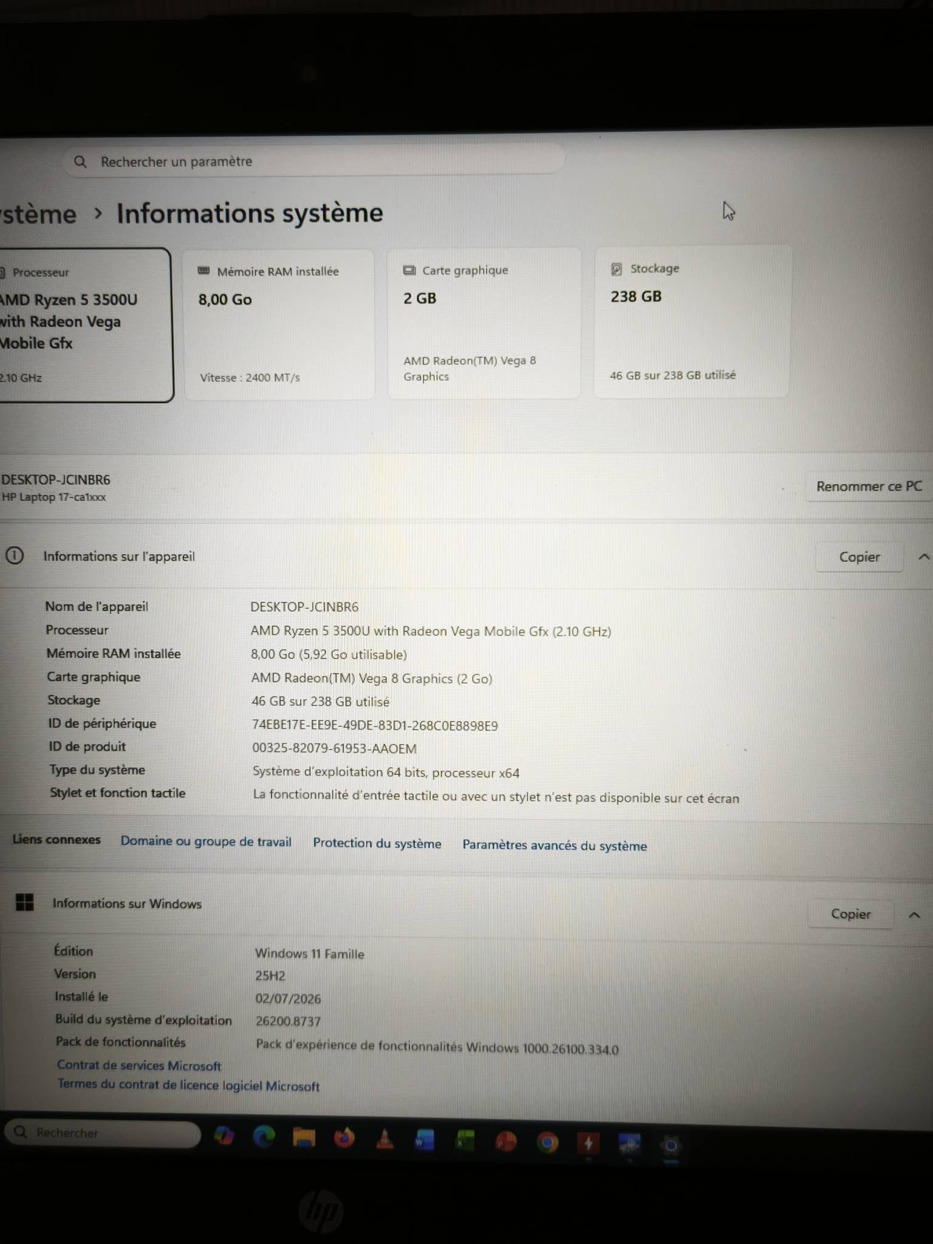Click the magnifier icon in the settings search box
Image resolution: width=933 pixels, height=1244 pixels.
pyautogui.click(x=80, y=162)
